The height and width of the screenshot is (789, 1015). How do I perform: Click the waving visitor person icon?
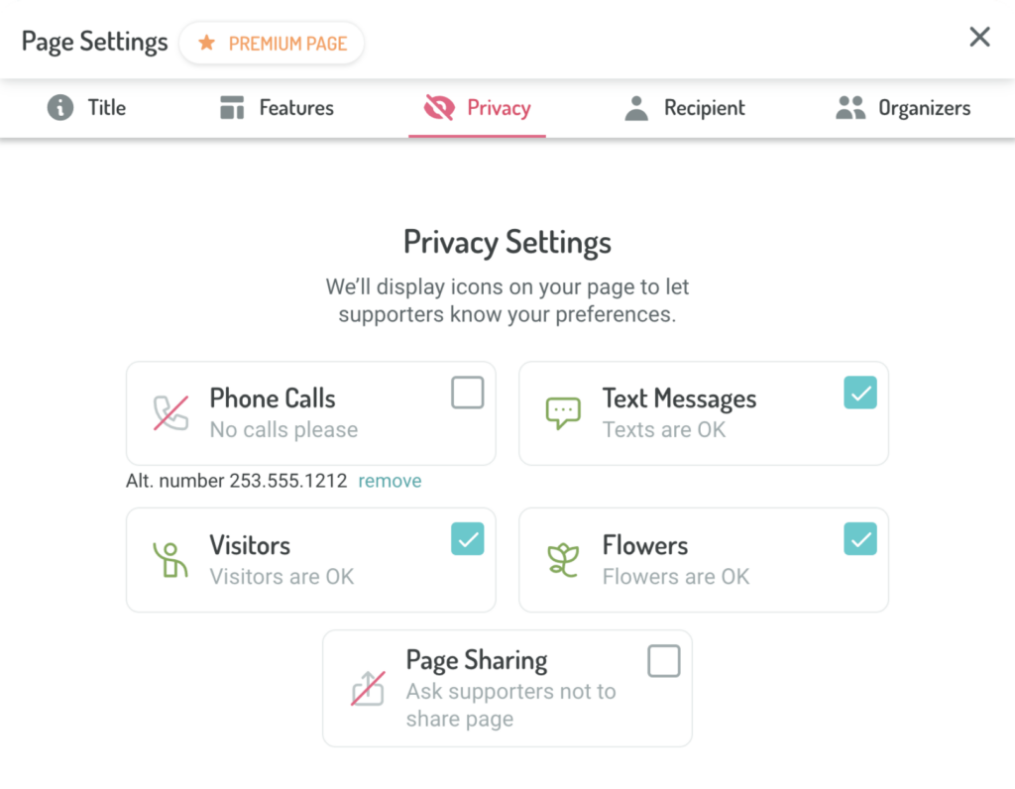point(170,560)
